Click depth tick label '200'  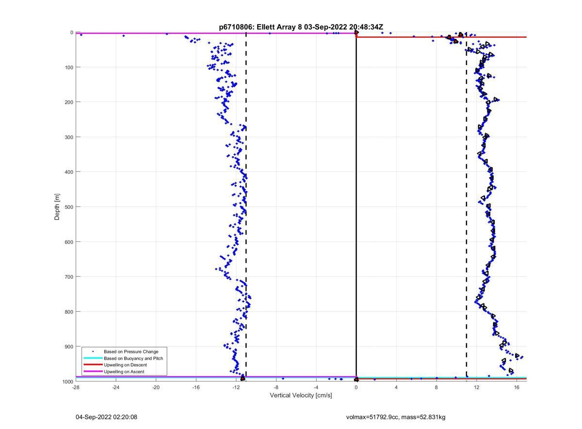(x=68, y=102)
